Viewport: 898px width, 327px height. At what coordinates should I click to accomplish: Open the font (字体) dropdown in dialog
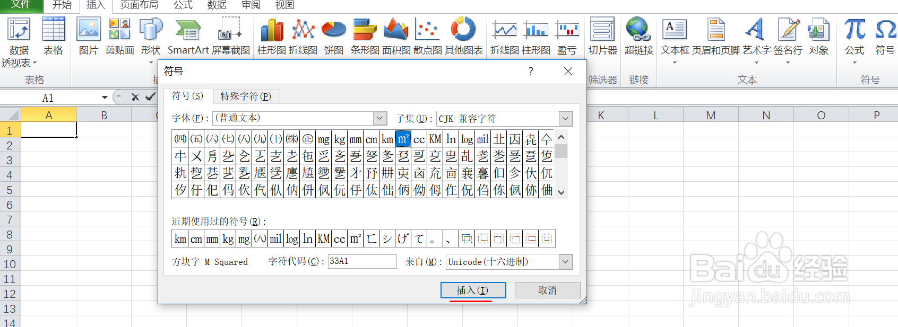379,118
